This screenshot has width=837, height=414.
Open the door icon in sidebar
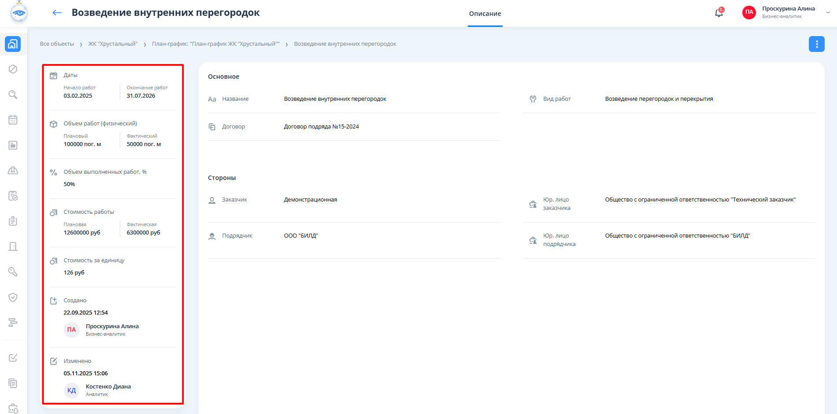click(x=13, y=246)
